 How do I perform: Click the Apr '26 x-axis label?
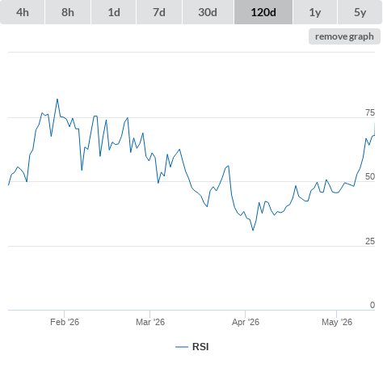246,322
